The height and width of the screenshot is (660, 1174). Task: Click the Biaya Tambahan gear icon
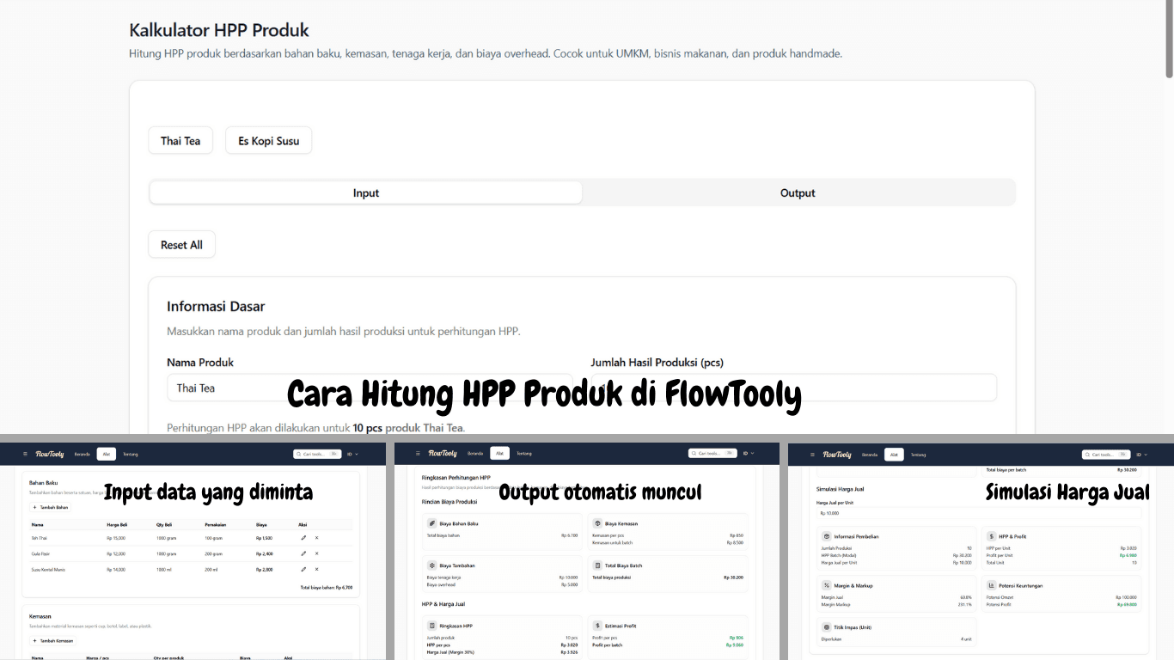431,565
